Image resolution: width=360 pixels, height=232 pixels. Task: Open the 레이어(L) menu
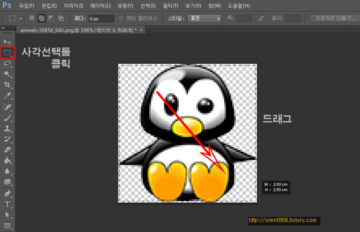coord(100,6)
